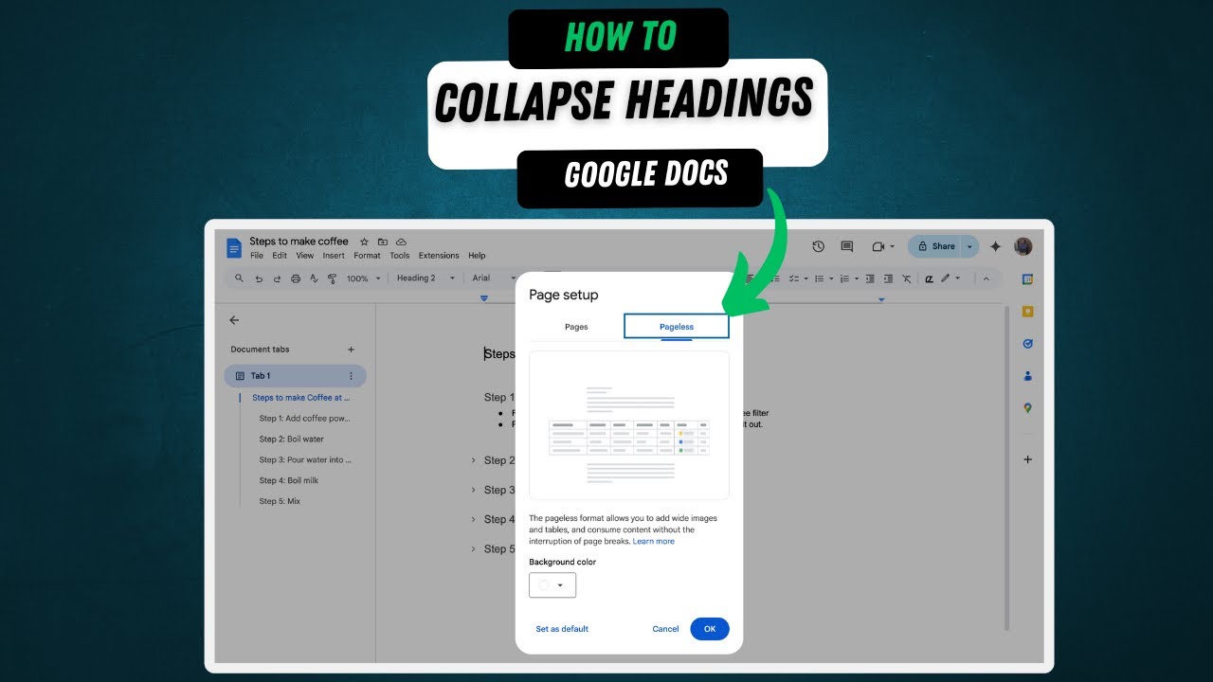
Task: Select Tab 1 in Document tabs
Action: click(x=295, y=376)
